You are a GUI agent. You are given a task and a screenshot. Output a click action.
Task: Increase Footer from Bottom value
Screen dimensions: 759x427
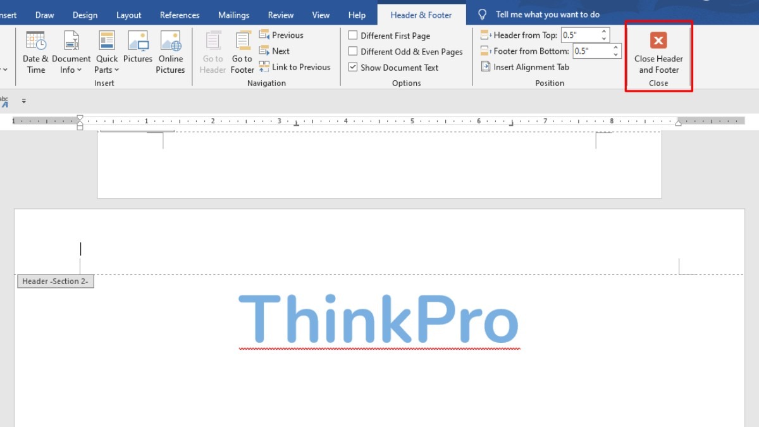click(616, 47)
